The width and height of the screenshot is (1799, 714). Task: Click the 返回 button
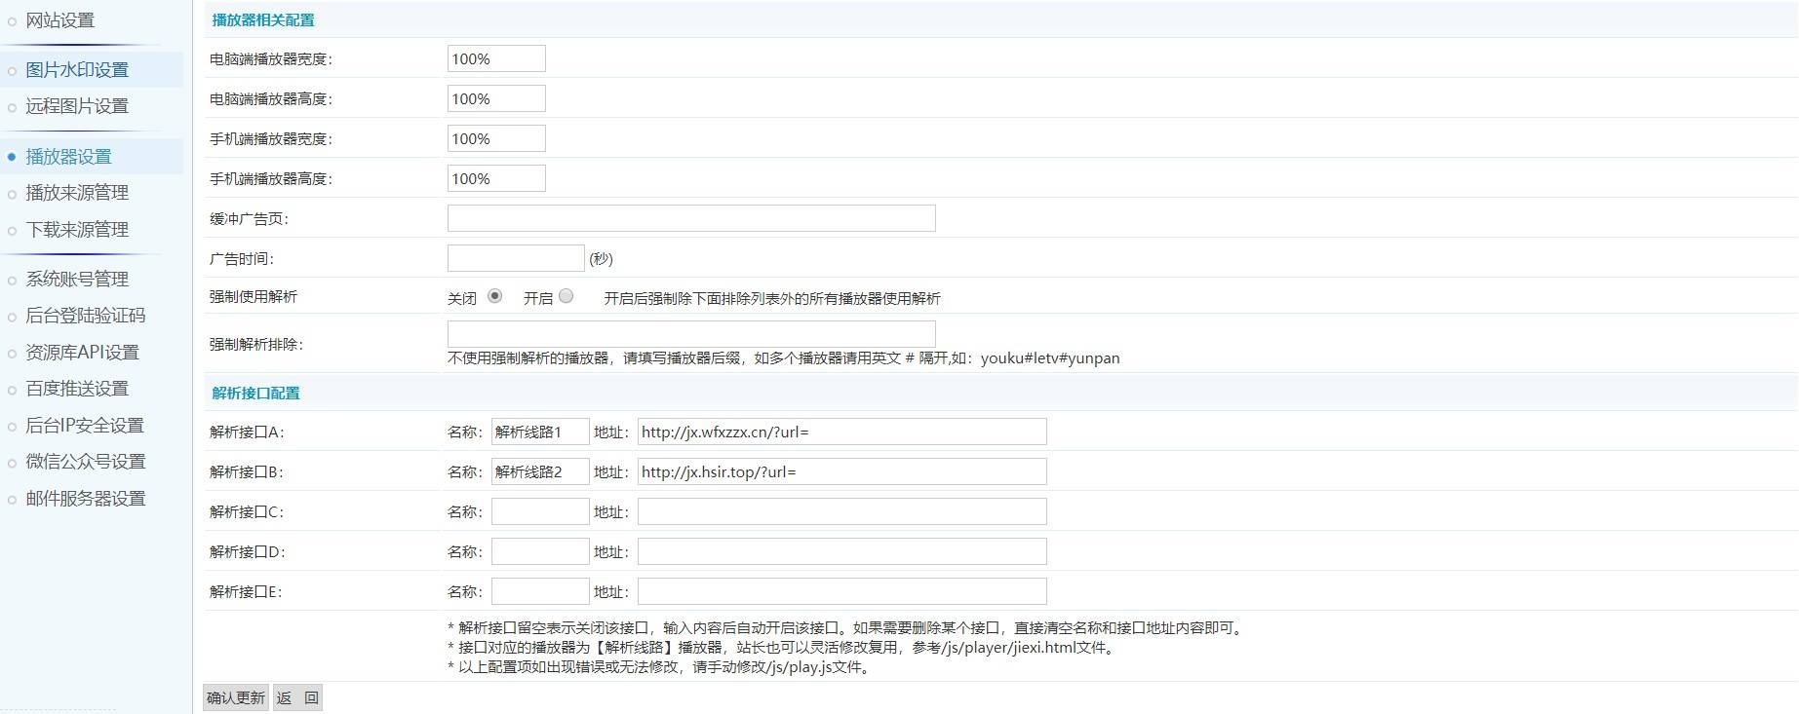coord(297,697)
